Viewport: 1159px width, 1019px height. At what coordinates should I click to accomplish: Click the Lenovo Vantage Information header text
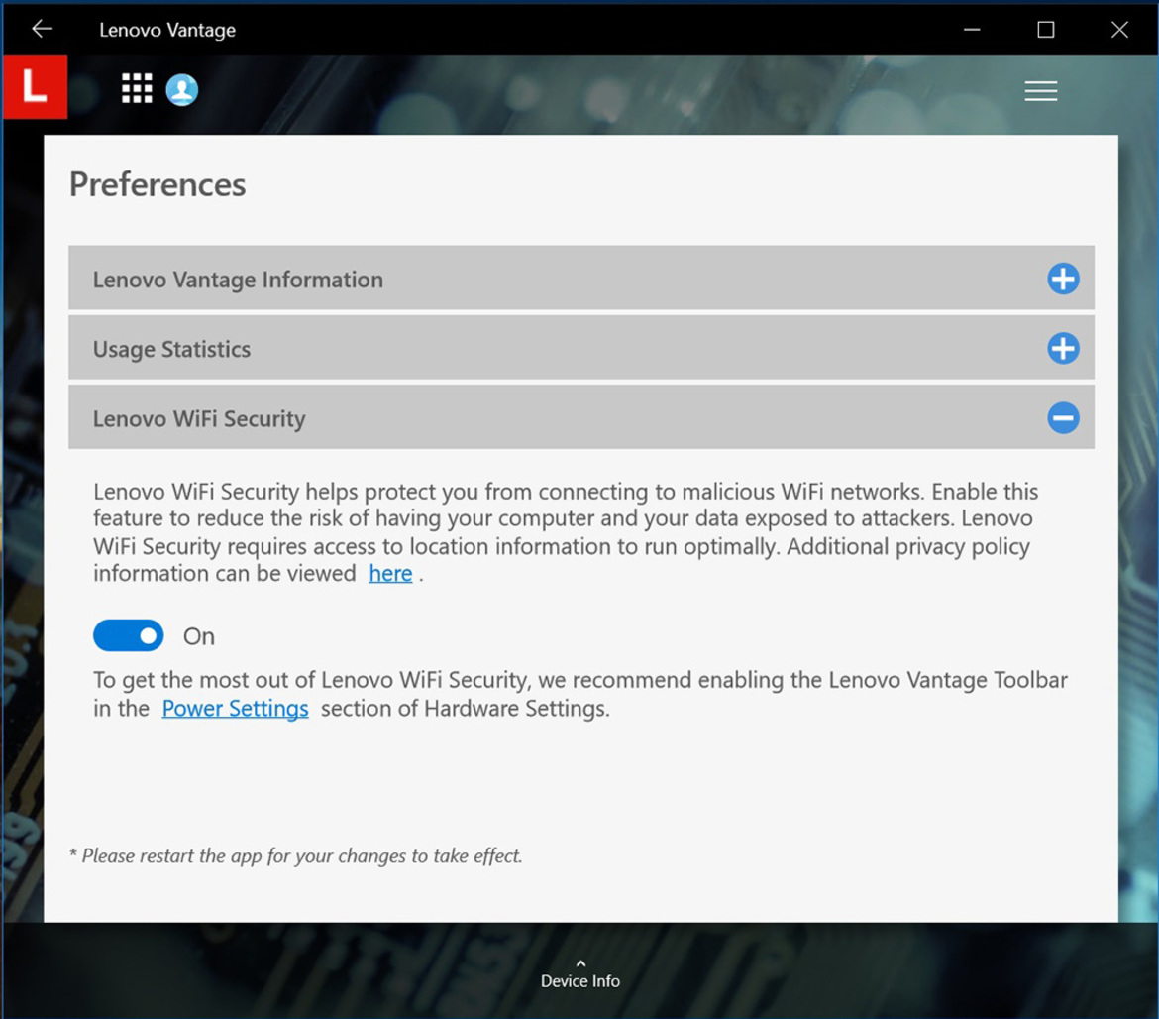[238, 280]
